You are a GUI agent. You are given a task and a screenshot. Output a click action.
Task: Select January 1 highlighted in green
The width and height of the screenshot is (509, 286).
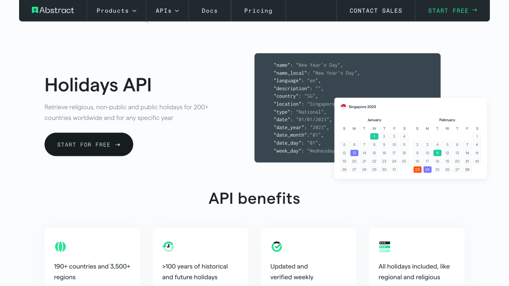374,136
